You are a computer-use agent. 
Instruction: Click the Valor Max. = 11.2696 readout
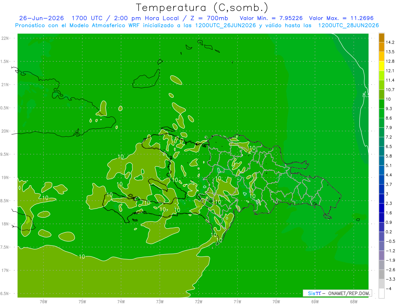click(x=341, y=18)
